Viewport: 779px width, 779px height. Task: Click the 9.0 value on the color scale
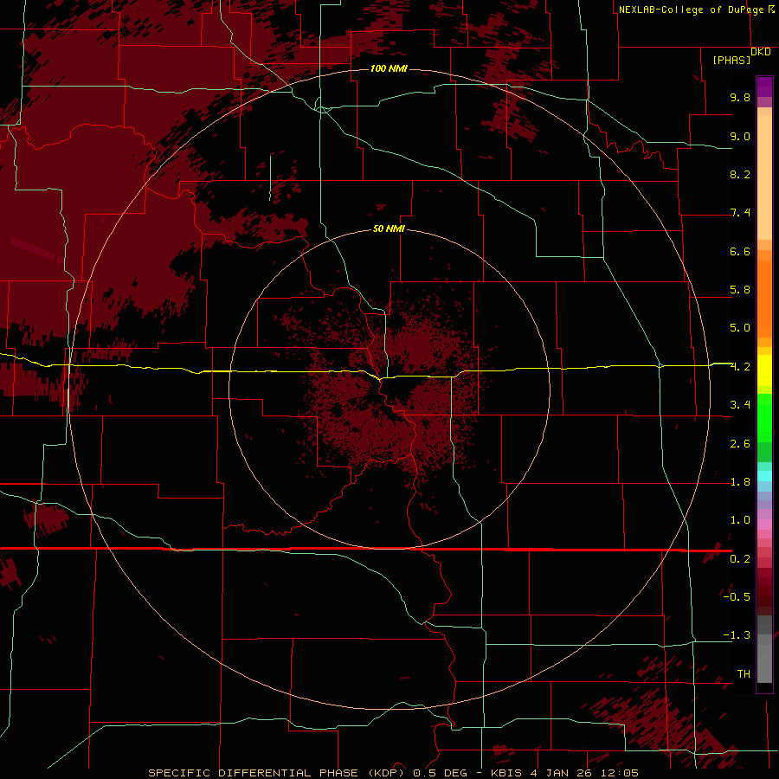[740, 136]
